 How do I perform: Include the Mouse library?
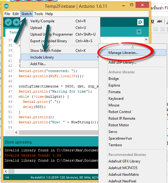[133, 105]
